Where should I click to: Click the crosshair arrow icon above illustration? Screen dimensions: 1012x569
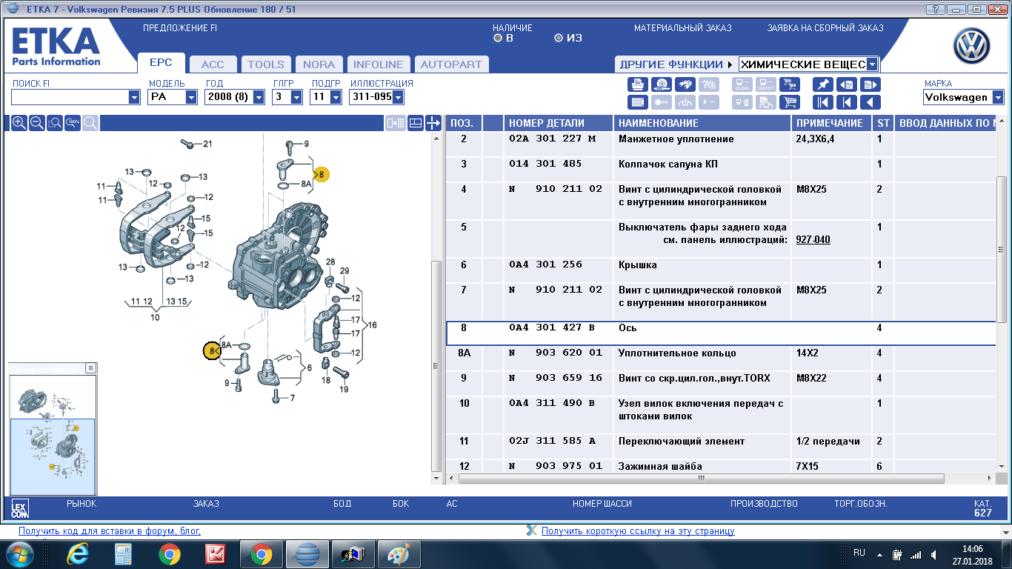(433, 123)
